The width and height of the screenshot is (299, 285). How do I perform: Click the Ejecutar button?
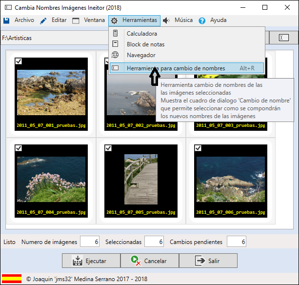(91, 261)
